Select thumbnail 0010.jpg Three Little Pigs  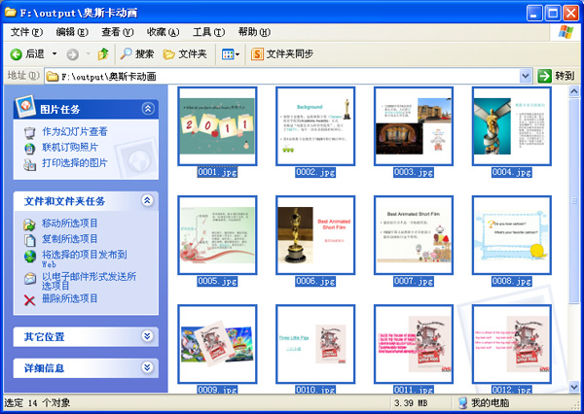point(315,344)
